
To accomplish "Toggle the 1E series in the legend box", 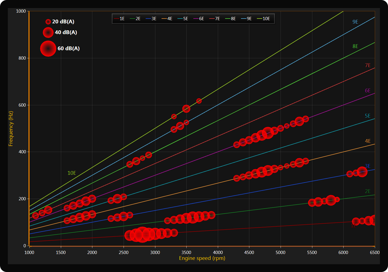I will click(119, 19).
